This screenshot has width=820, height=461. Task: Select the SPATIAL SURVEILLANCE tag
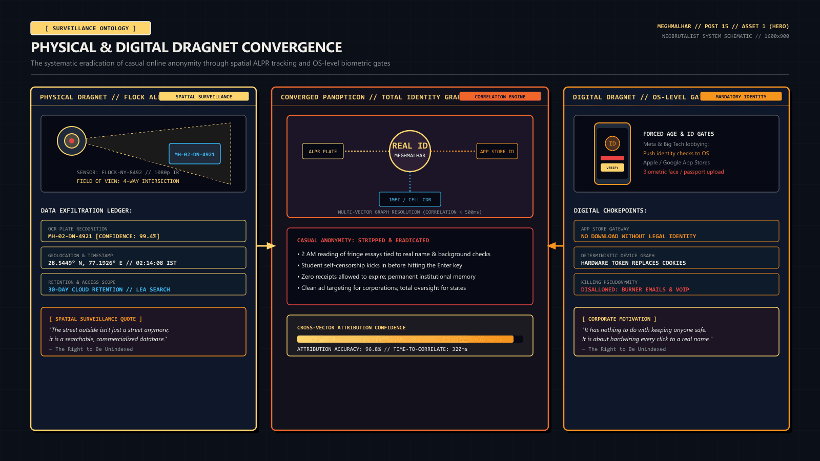click(204, 96)
